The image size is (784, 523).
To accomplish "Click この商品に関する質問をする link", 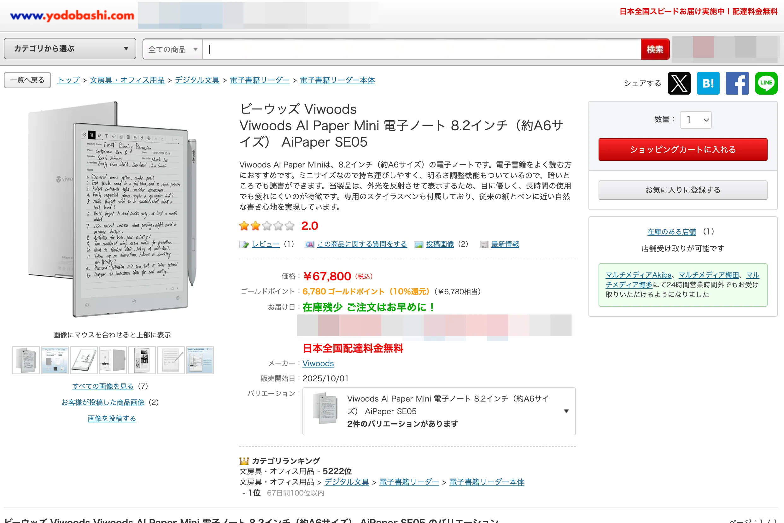I will (x=362, y=244).
